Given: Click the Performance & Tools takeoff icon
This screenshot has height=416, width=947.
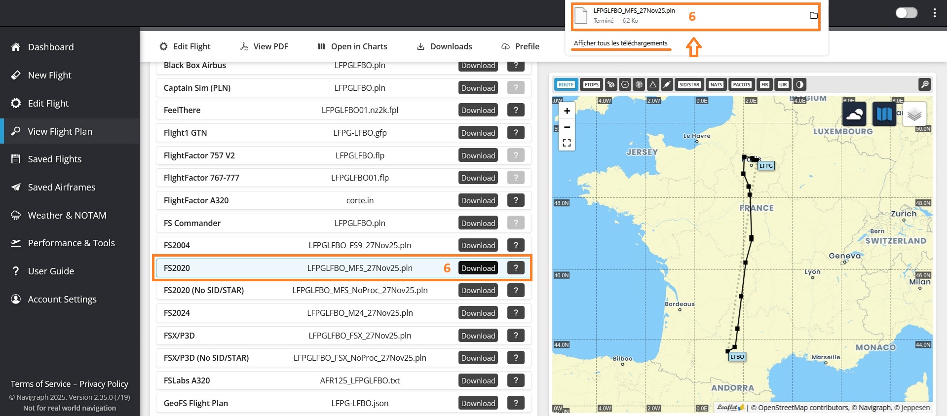Looking at the screenshot, I should coord(16,243).
